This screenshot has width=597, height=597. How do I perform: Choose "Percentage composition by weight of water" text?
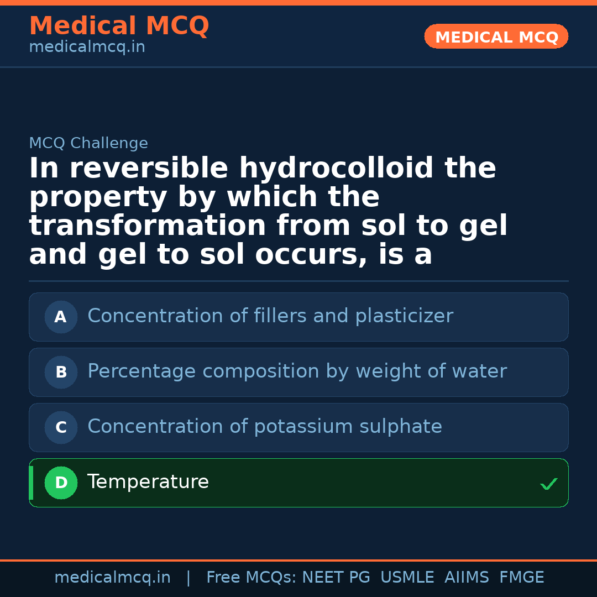click(297, 371)
